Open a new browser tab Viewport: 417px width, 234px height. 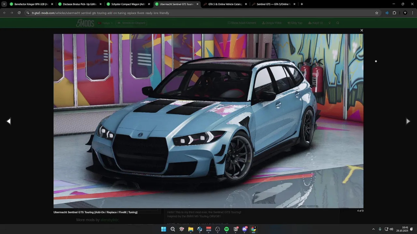pos(302,4)
